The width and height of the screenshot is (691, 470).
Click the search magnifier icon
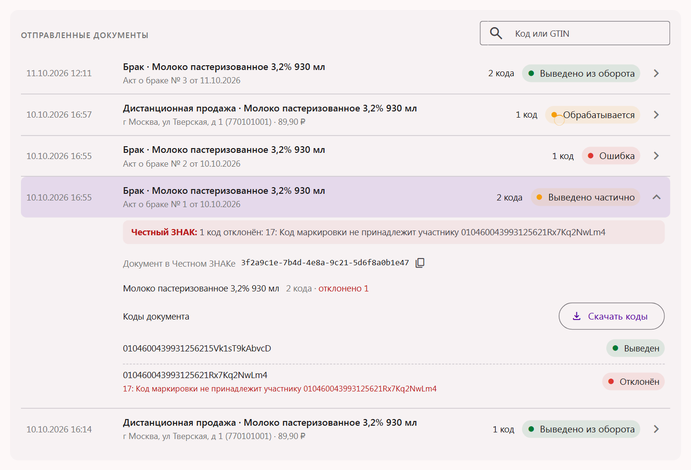[x=496, y=33]
